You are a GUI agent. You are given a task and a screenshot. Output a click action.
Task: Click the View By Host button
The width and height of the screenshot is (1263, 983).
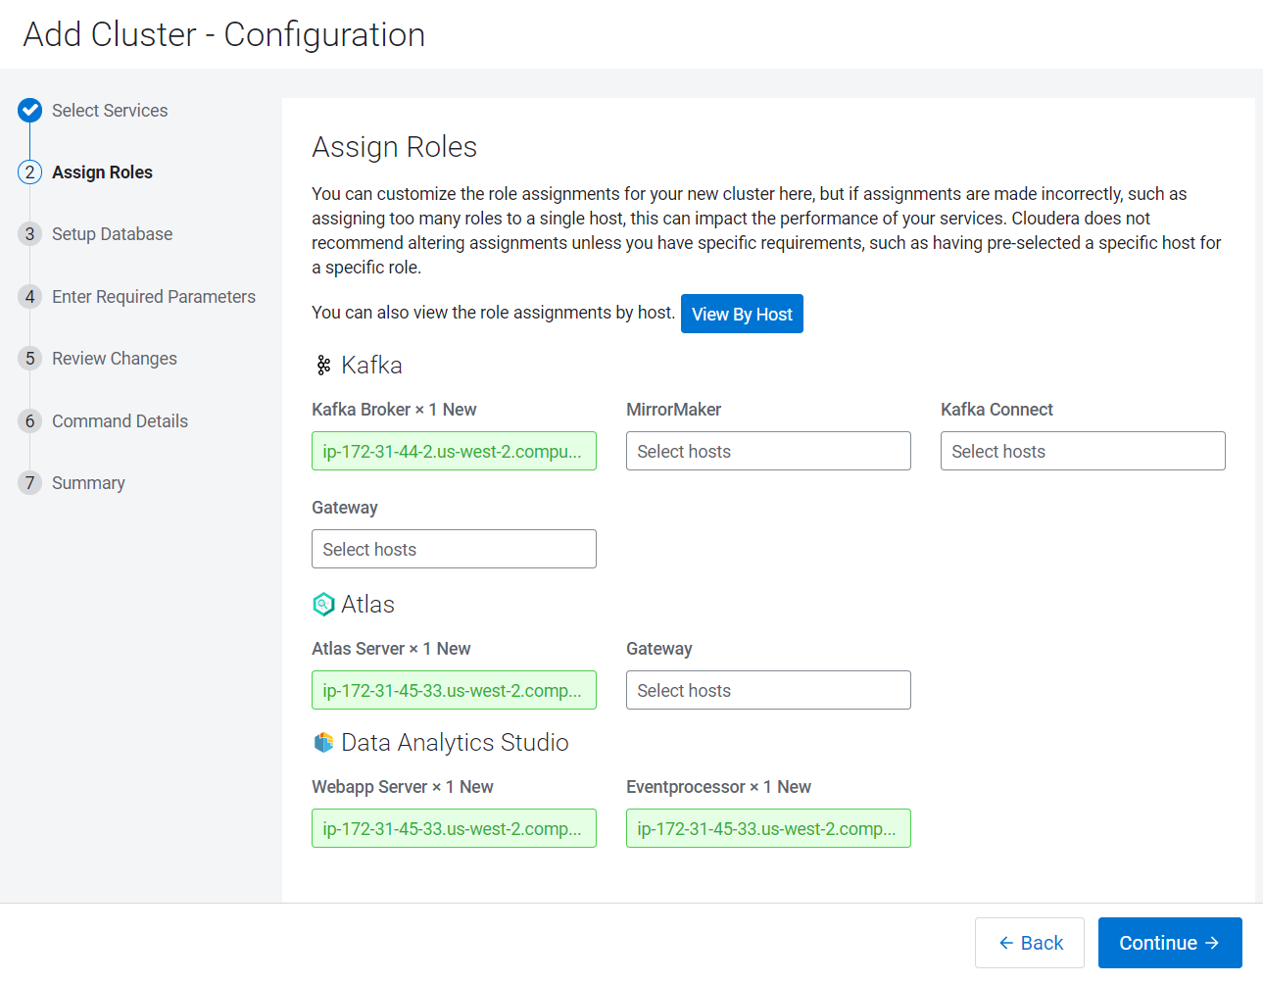point(742,314)
